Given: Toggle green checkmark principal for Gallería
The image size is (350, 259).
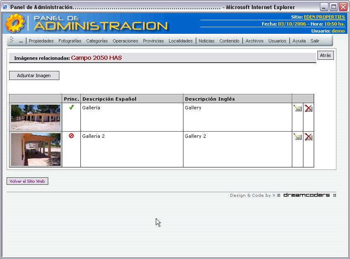Looking at the screenshot, I should click(x=71, y=108).
